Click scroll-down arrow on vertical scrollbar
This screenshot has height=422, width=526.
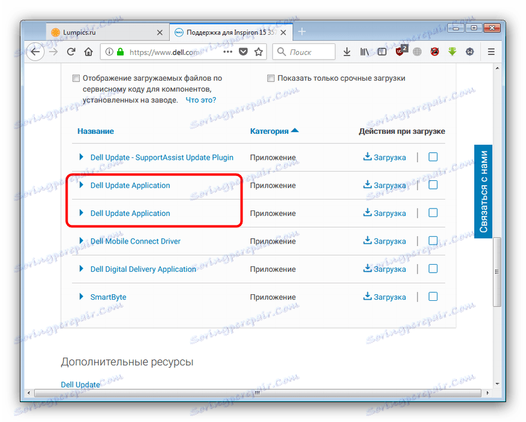coord(497,384)
